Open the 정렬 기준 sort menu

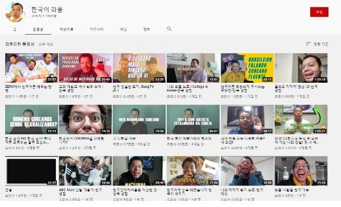[317, 44]
